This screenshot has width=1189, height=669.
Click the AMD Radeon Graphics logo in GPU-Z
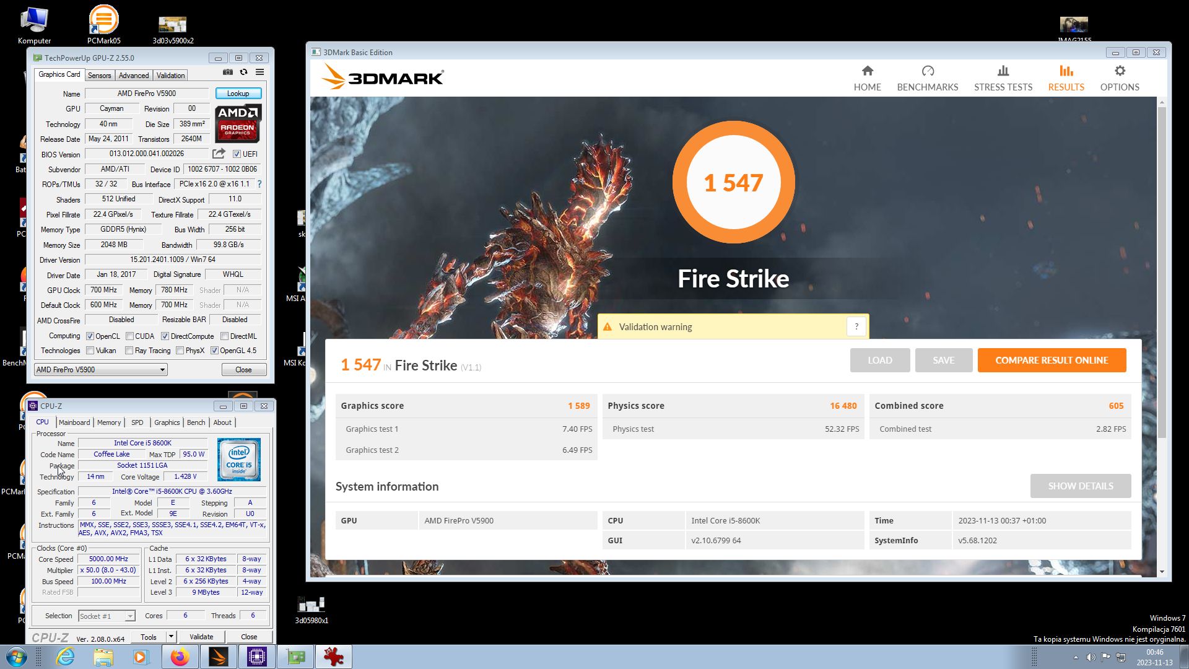[238, 123]
